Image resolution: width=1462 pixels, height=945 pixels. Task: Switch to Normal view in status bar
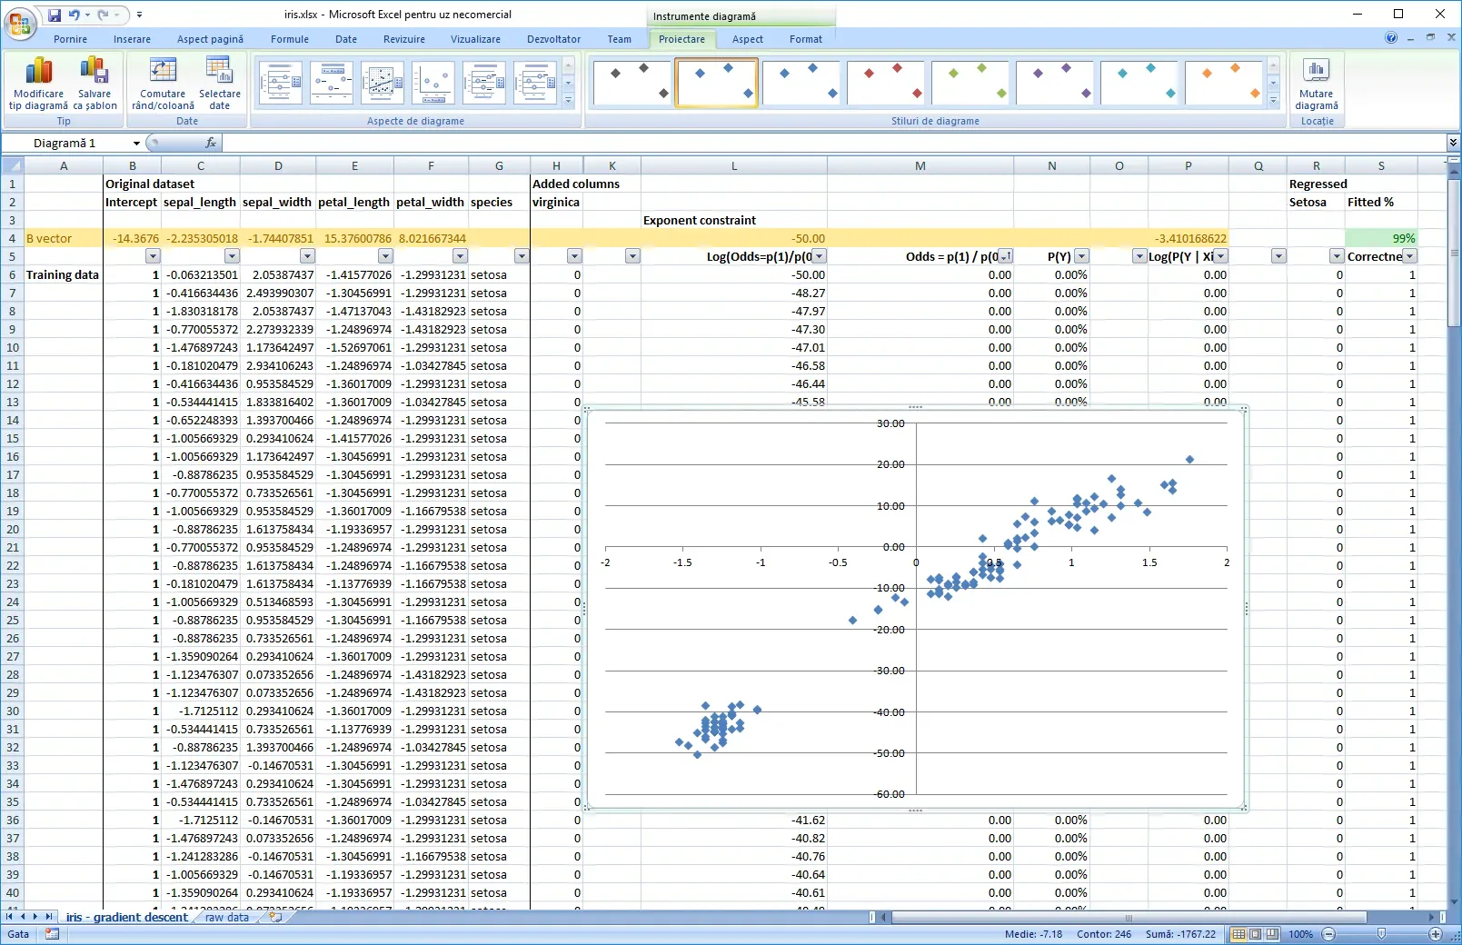(x=1238, y=934)
